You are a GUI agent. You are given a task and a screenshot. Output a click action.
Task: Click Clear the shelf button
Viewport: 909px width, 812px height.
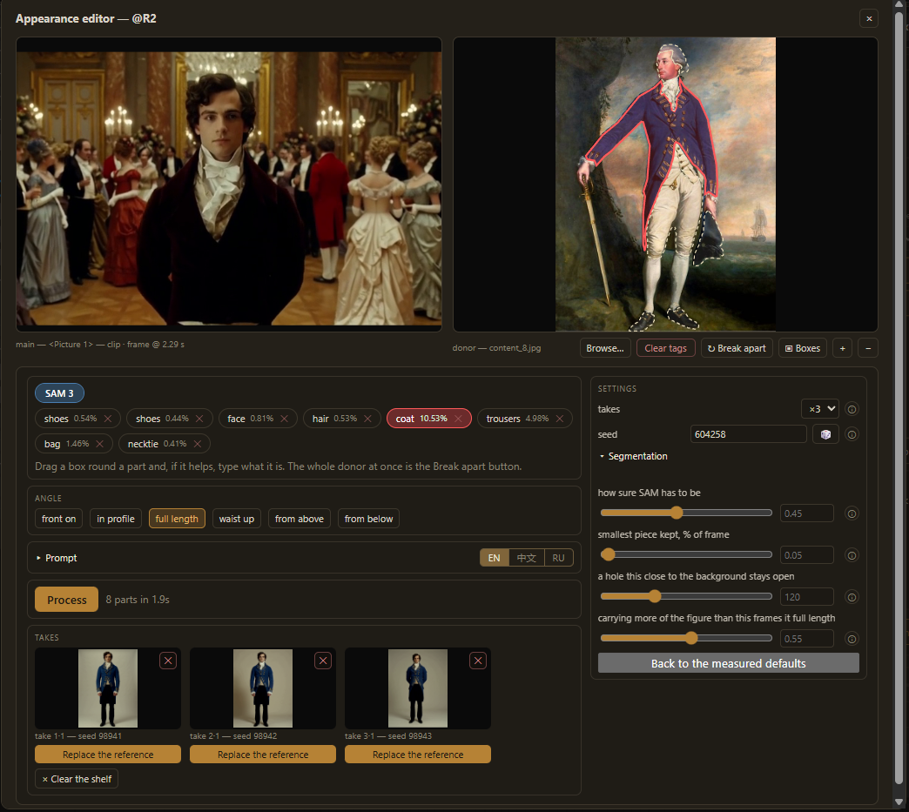click(77, 780)
